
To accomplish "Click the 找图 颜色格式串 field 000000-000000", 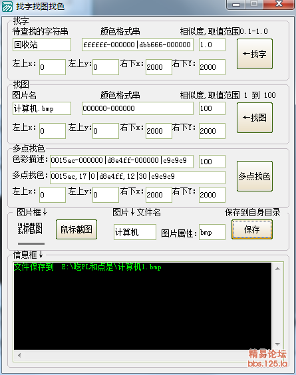I will click(138, 108).
